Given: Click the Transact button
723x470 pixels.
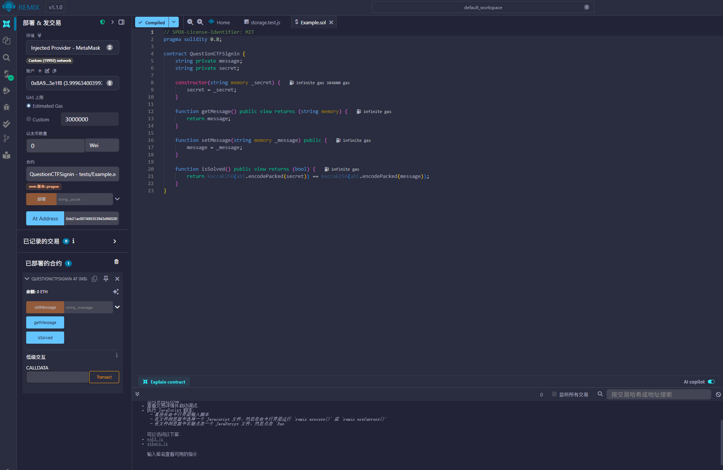Looking at the screenshot, I should click(x=104, y=377).
